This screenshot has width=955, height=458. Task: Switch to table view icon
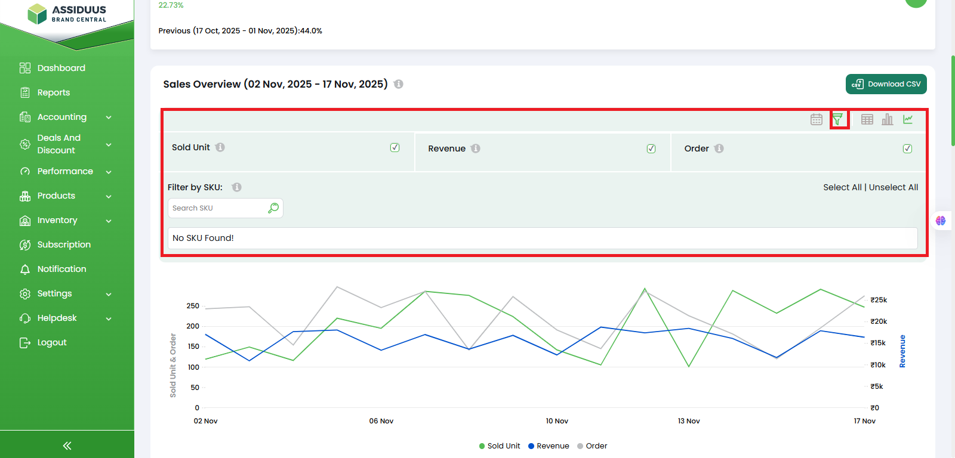click(x=867, y=119)
